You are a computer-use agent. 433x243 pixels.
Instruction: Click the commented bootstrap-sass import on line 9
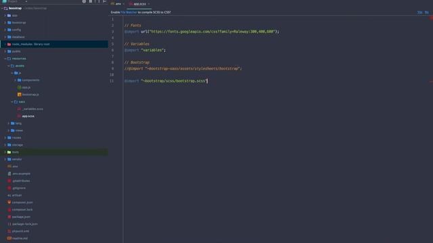click(x=183, y=69)
